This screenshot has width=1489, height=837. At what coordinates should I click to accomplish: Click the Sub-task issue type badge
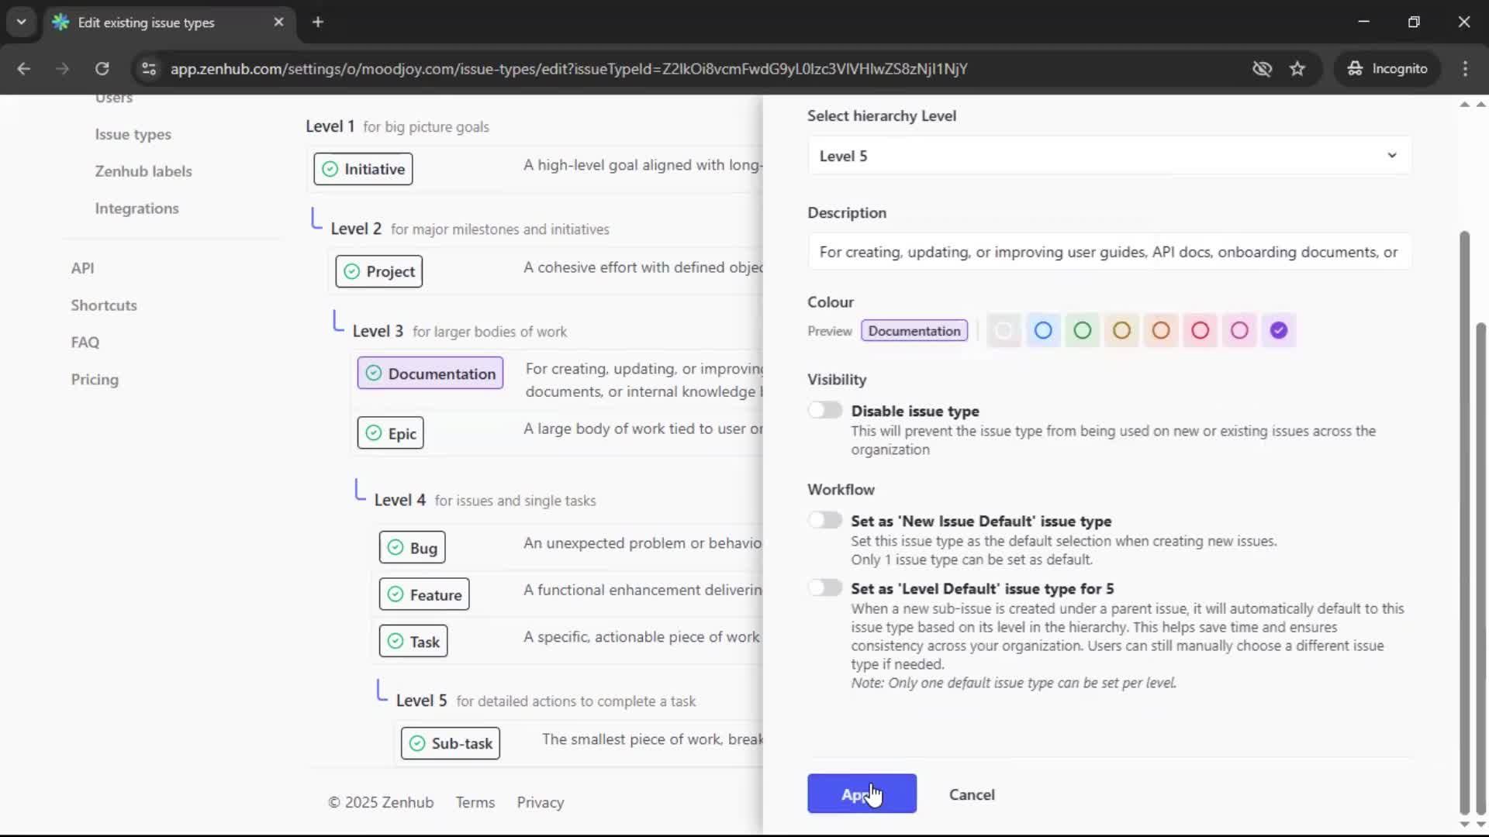click(x=450, y=742)
